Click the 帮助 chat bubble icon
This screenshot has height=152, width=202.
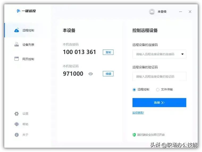click(x=16, y=124)
